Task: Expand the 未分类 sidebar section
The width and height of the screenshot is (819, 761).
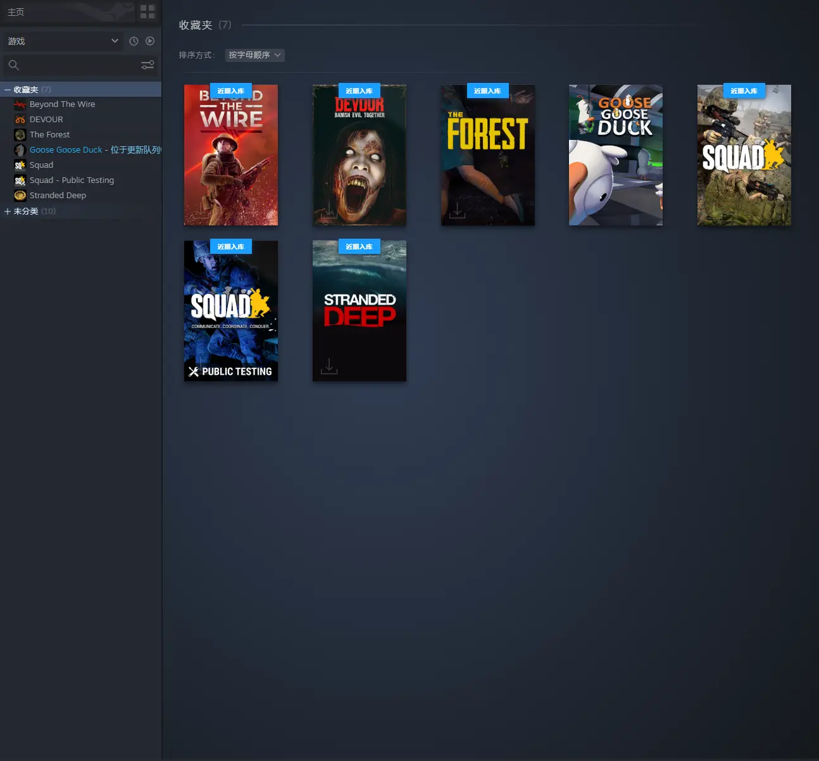Action: pyautogui.click(x=8, y=211)
